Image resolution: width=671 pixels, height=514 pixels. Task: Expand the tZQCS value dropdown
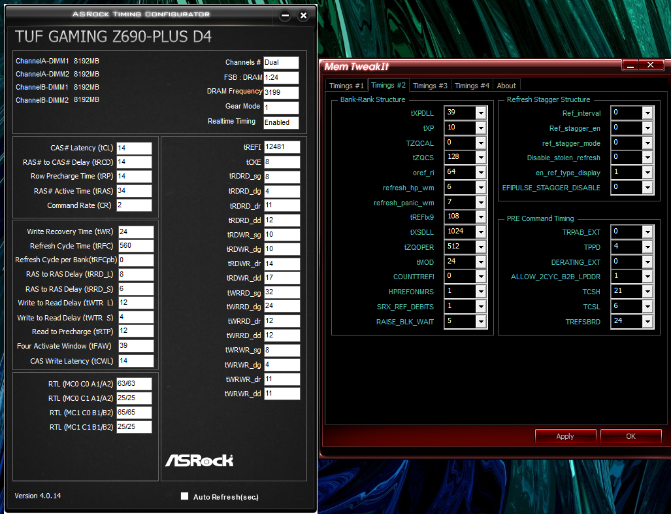pos(481,158)
